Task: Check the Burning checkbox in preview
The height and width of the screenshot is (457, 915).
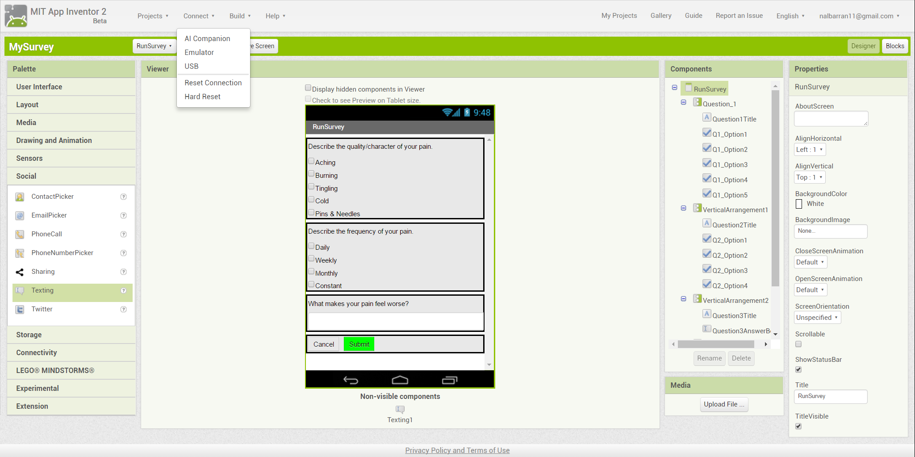Action: pyautogui.click(x=311, y=174)
